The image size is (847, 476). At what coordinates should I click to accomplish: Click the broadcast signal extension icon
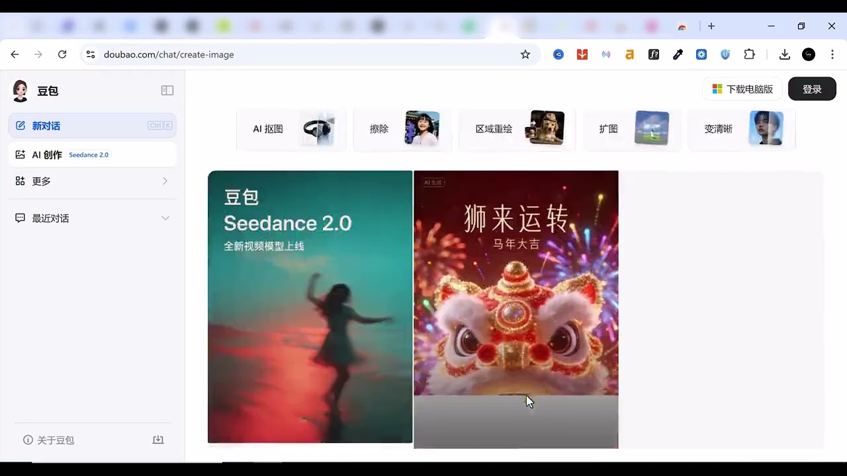[606, 54]
